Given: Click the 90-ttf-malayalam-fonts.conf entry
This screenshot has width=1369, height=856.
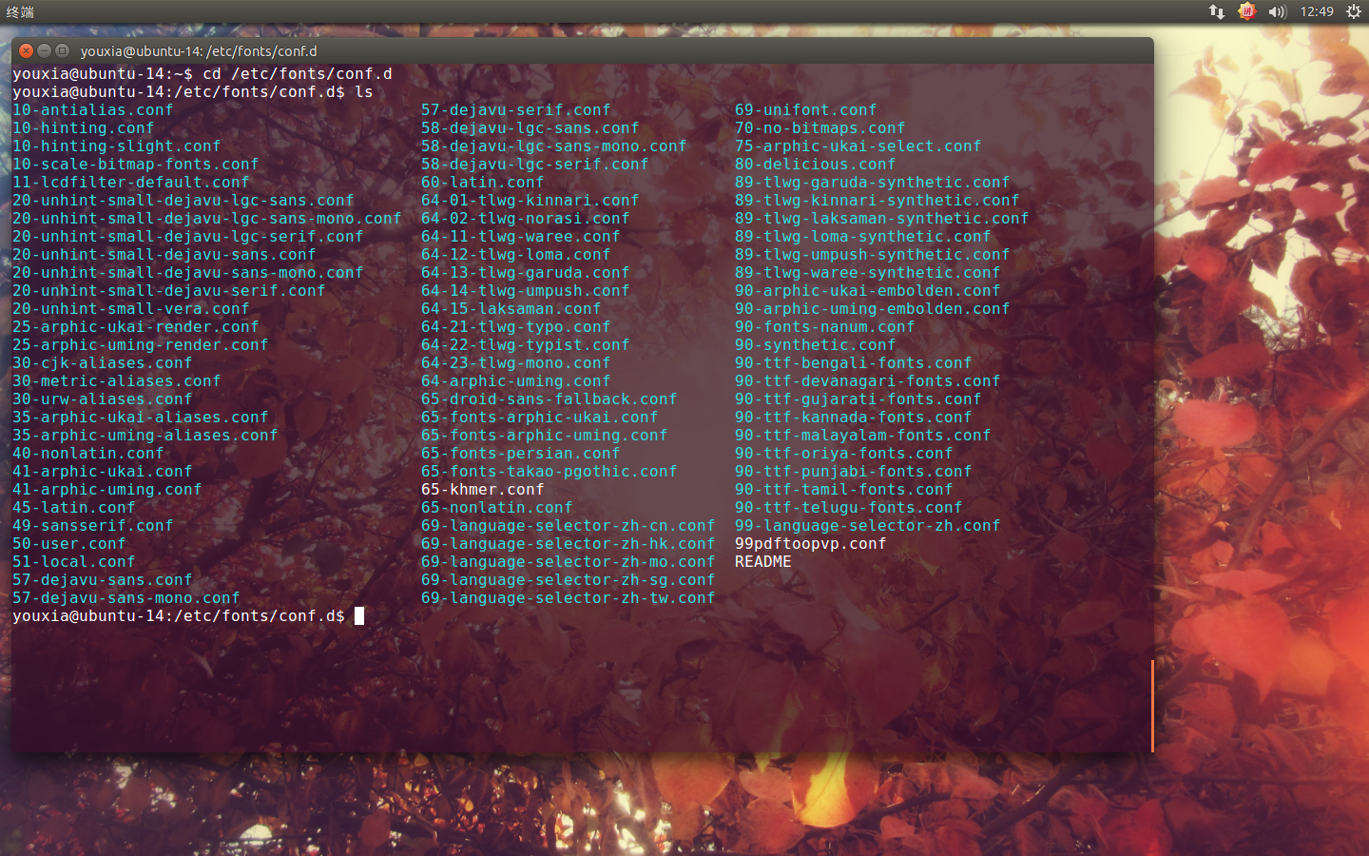Looking at the screenshot, I should tap(863, 436).
